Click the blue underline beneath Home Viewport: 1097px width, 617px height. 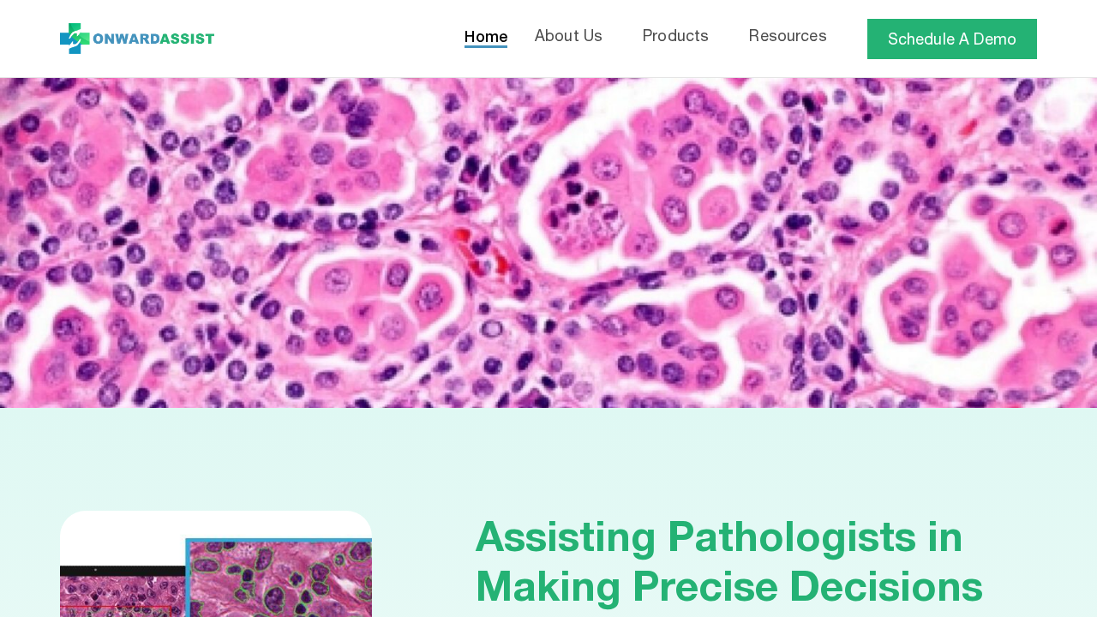[486, 46]
